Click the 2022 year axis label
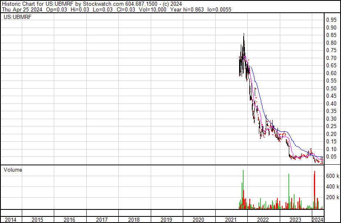 (263, 220)
